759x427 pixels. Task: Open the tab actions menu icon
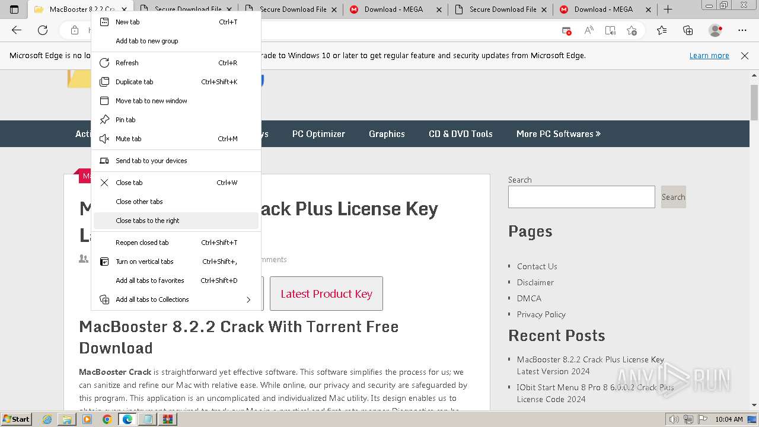14,9
